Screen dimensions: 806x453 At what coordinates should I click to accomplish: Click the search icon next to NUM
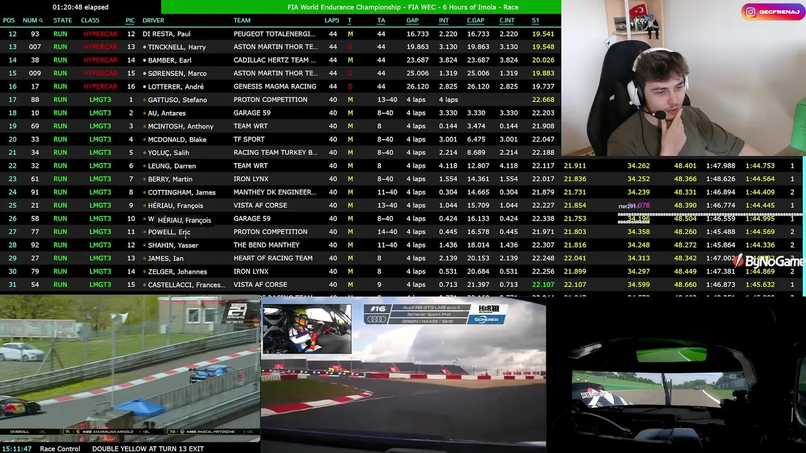[41, 21]
